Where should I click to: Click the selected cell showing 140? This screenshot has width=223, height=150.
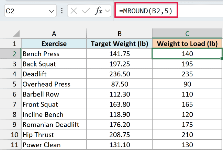pyautogui.click(x=187, y=54)
